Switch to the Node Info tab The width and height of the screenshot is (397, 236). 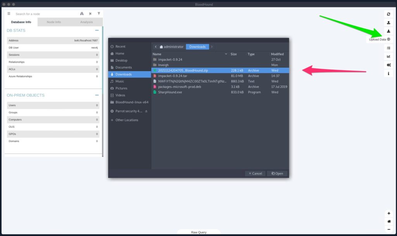tap(54, 22)
